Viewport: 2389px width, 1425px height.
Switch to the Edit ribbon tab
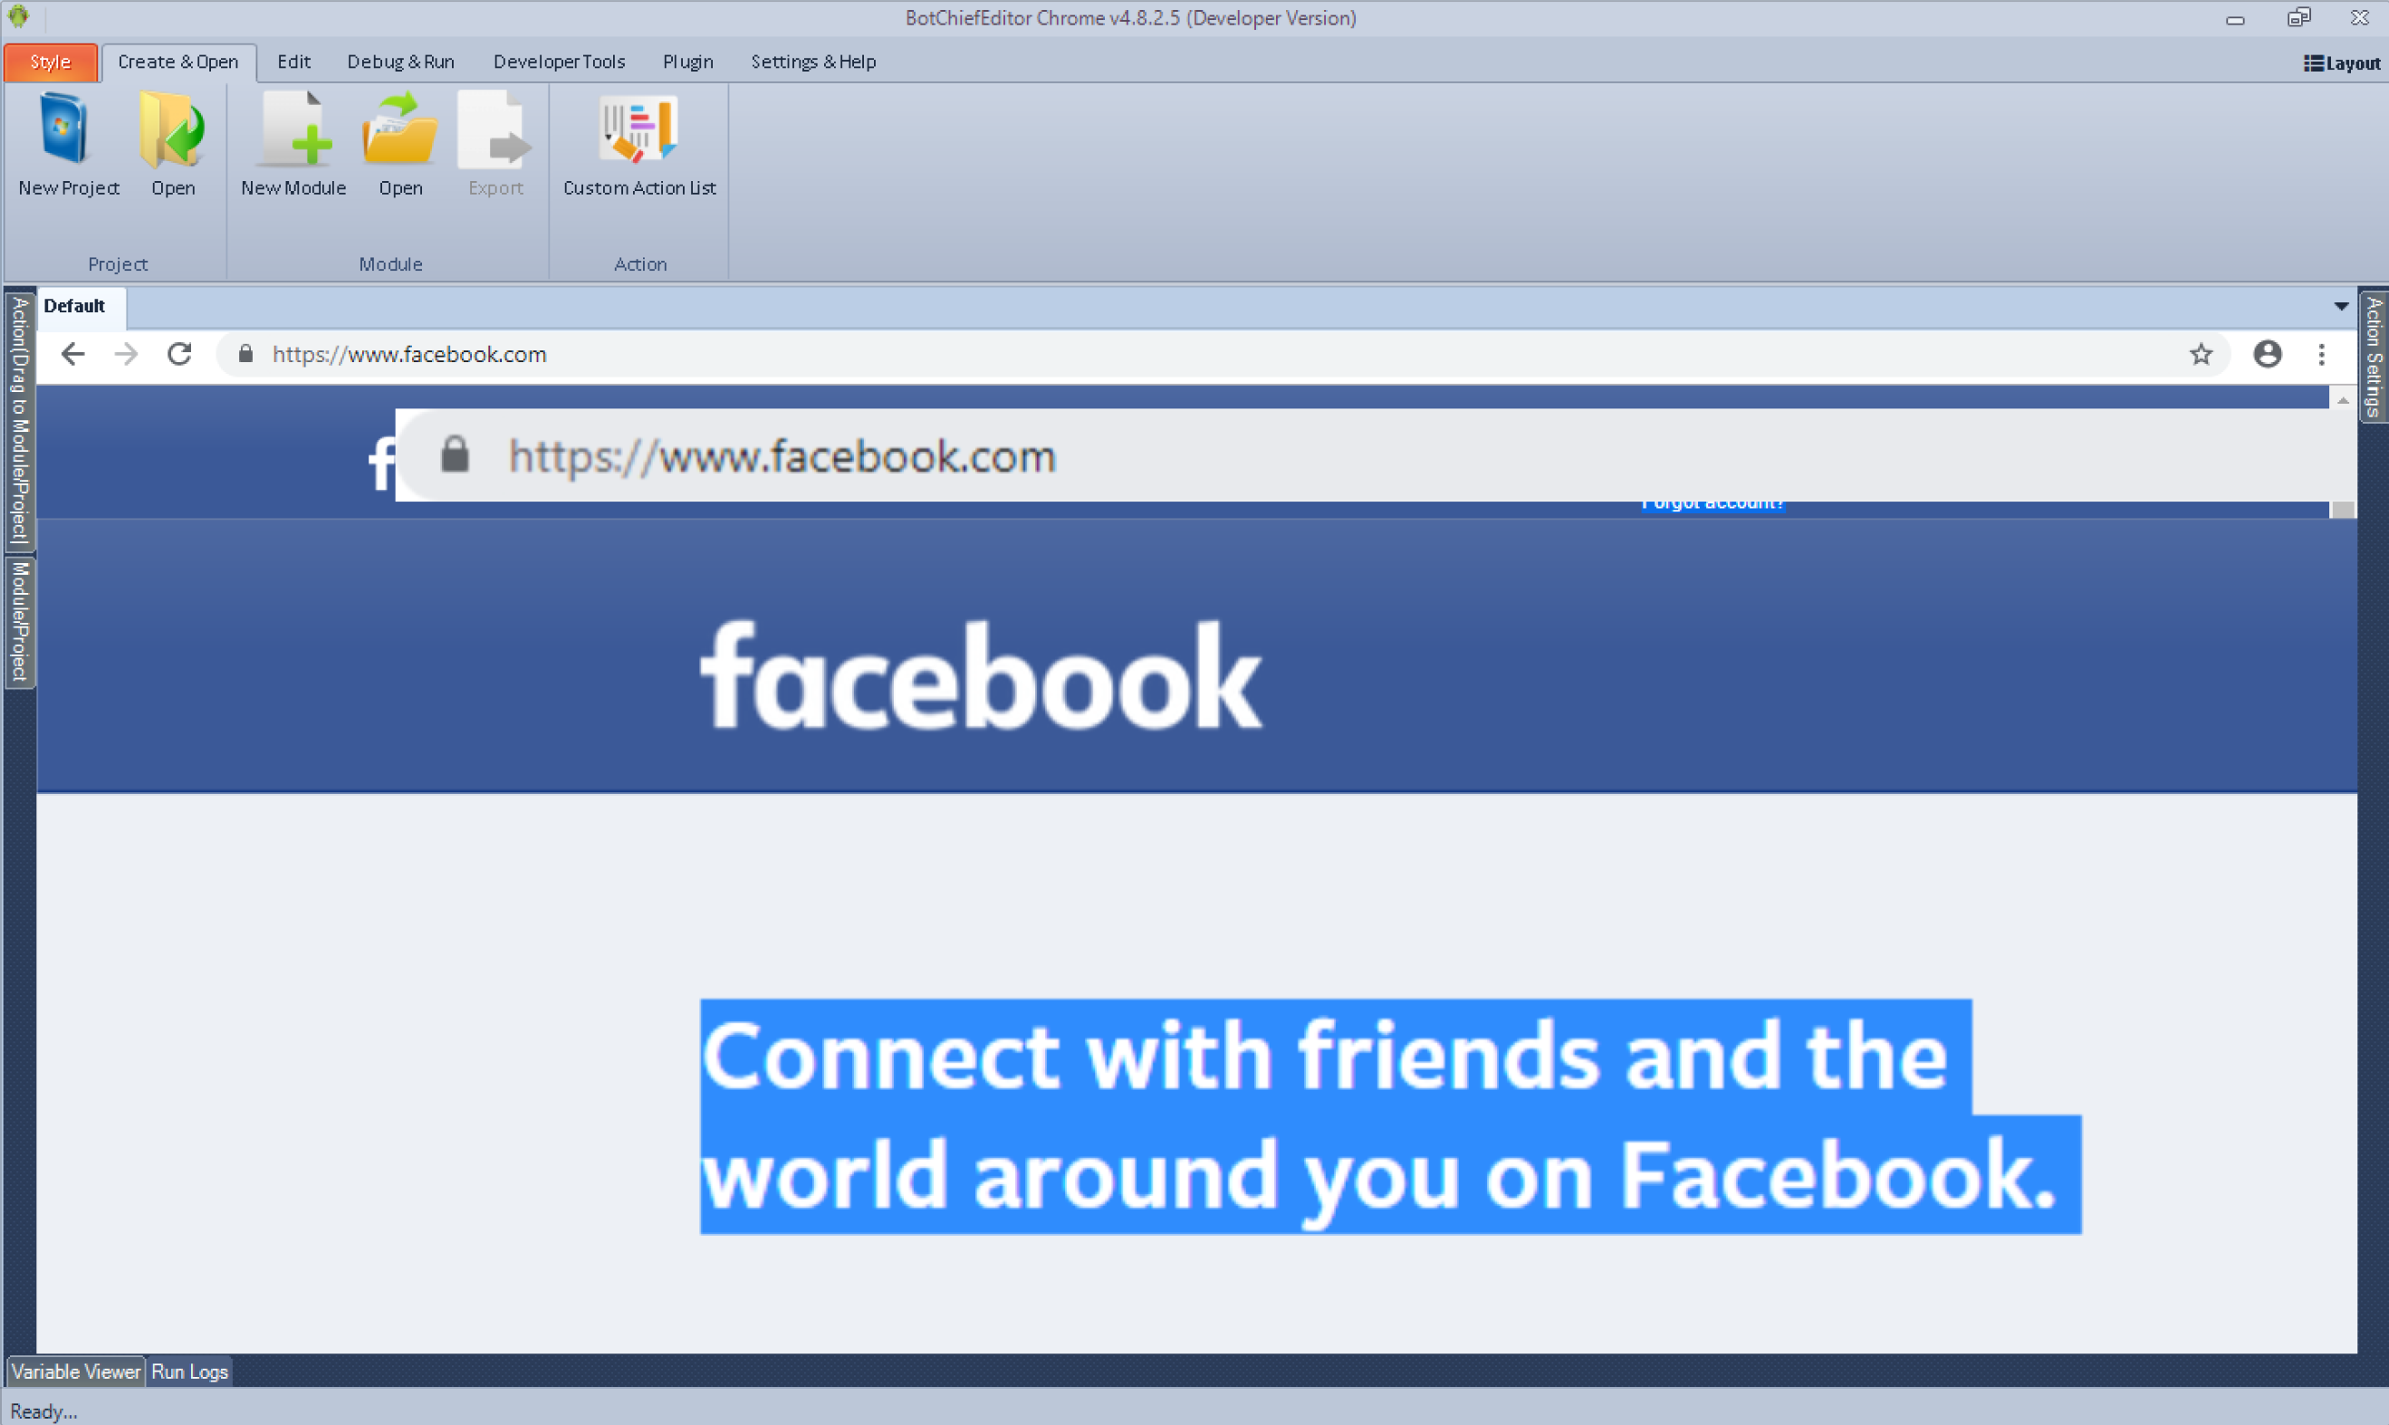(x=293, y=62)
